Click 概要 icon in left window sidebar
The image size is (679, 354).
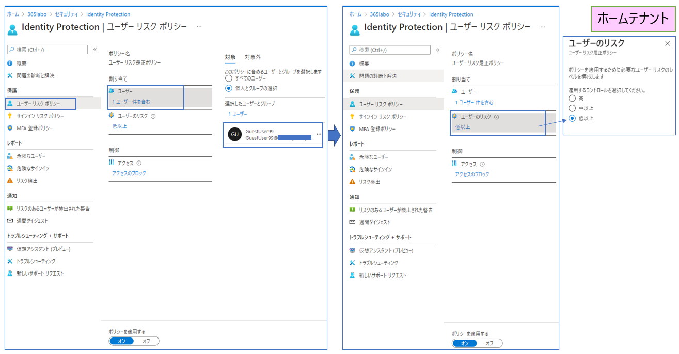(10, 63)
